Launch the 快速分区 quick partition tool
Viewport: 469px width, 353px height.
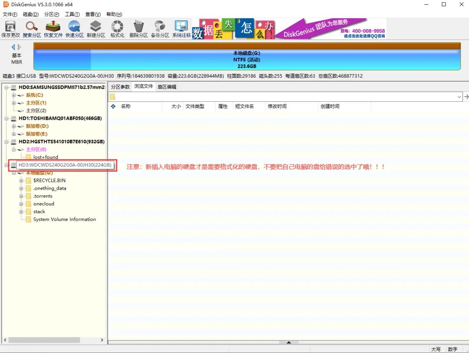[75, 29]
